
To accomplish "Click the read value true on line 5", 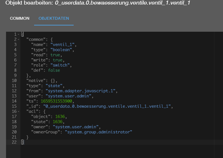I will 55,55.
